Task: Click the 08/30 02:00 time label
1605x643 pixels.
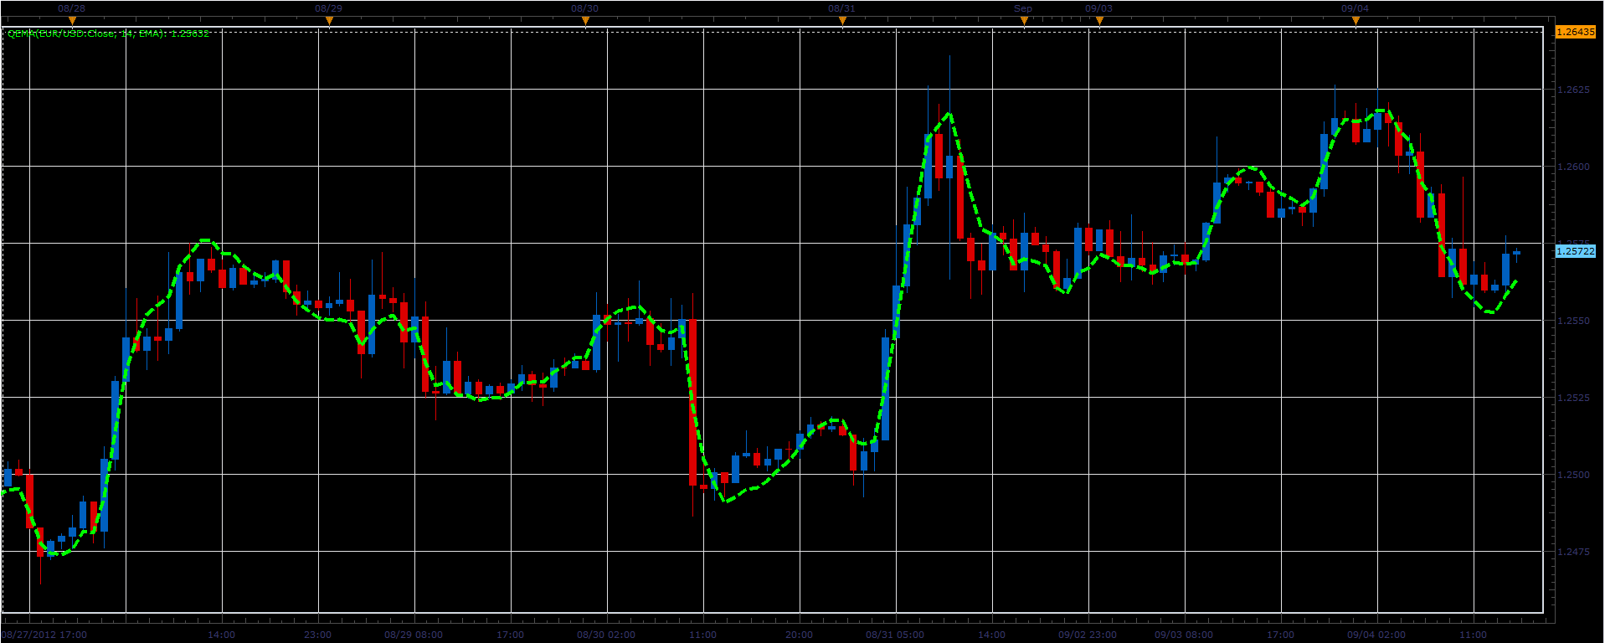Action: tap(606, 635)
